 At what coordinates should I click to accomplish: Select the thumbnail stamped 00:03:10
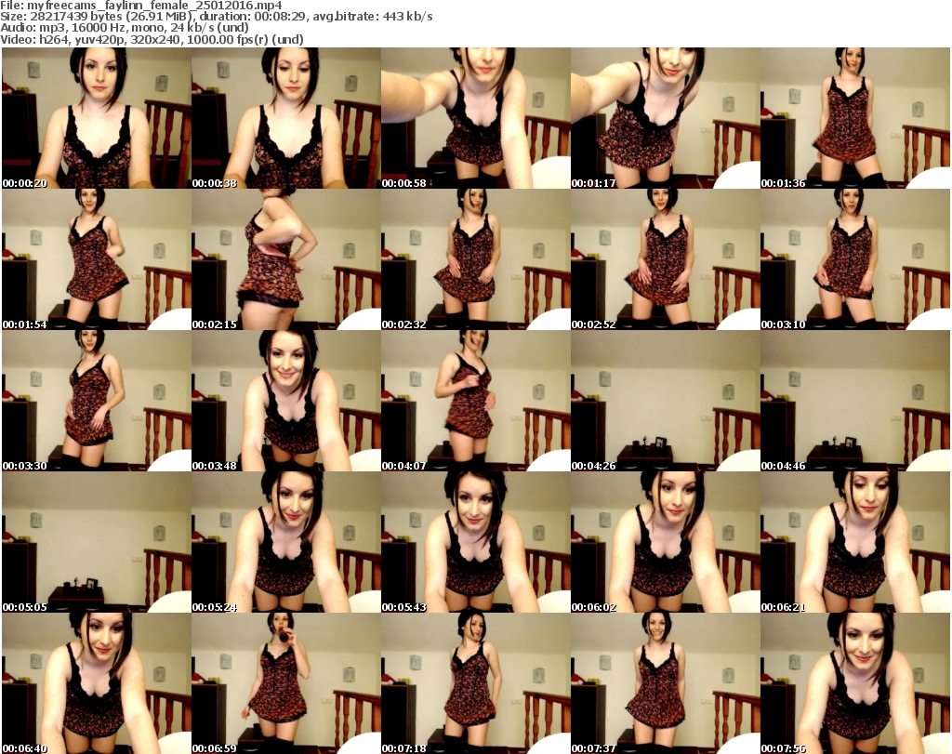pos(855,259)
